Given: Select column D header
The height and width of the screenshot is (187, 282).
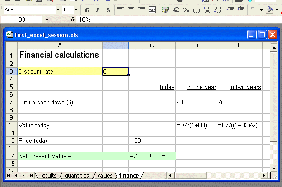Looking at the screenshot, I should [x=196, y=45].
